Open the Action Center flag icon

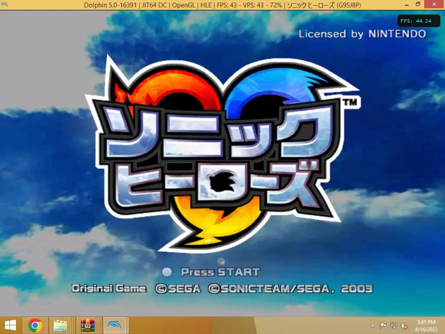pyautogui.click(x=383, y=326)
